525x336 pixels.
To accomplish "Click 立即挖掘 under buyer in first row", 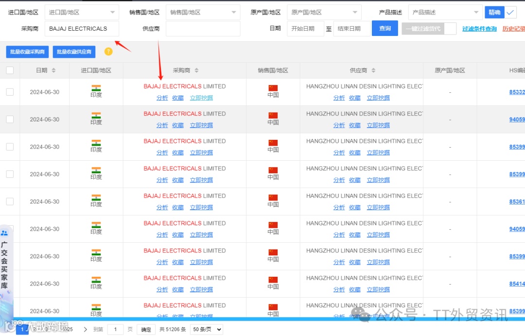I will [201, 98].
